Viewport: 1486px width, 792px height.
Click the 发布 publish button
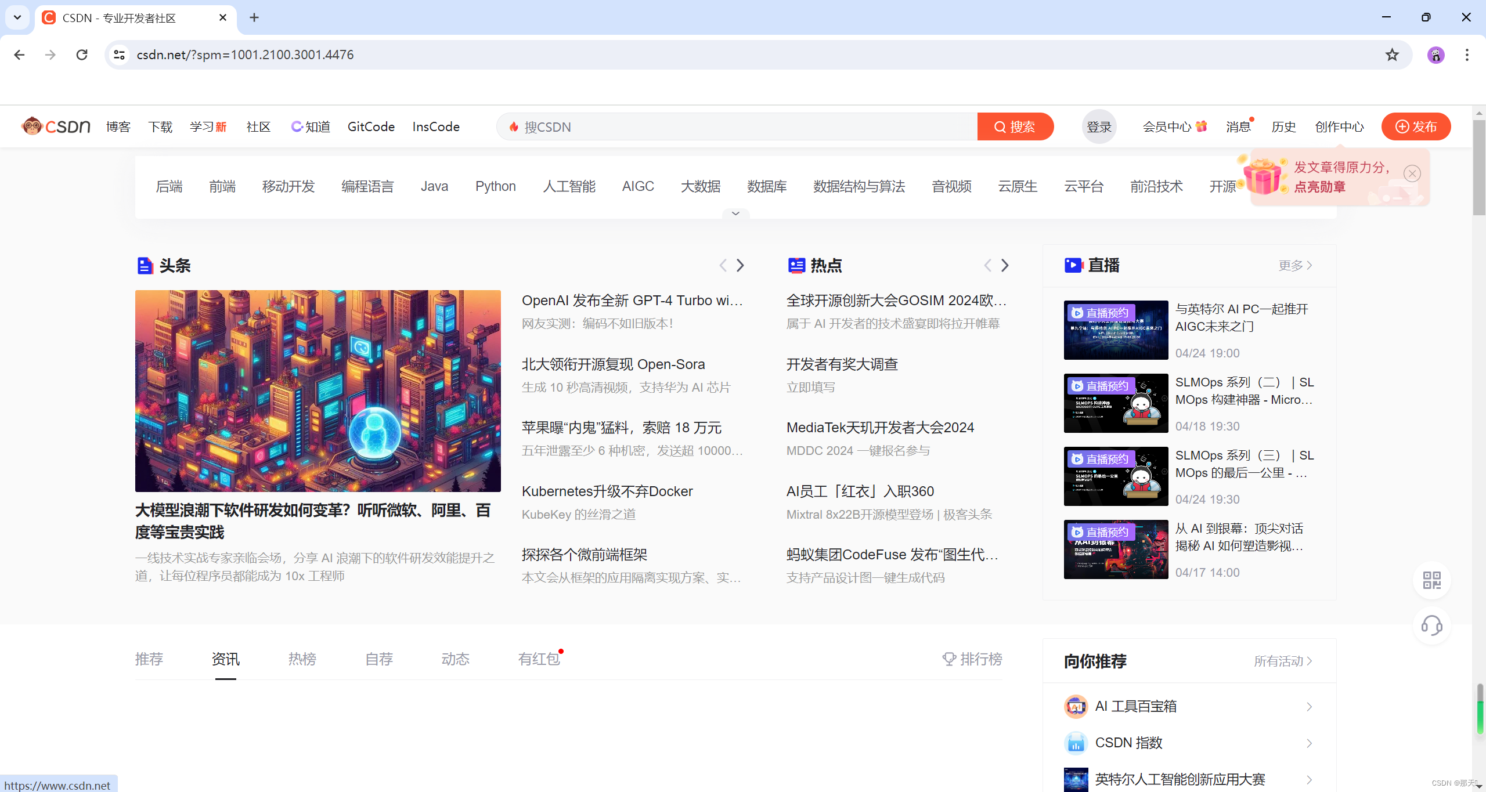pyautogui.click(x=1416, y=126)
